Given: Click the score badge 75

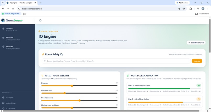Looking at the screenshot, I should coord(198,99).
